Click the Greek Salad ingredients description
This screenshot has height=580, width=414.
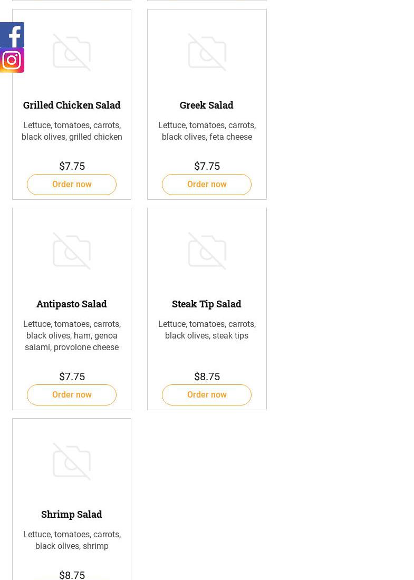[207, 131]
